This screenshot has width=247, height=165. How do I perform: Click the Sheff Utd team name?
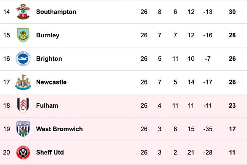[50, 153]
